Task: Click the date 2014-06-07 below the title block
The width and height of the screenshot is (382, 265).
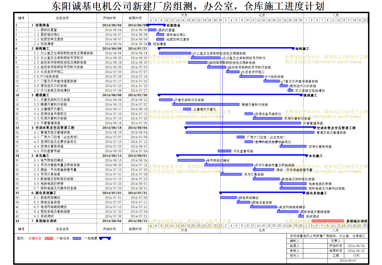Action: click(348, 261)
